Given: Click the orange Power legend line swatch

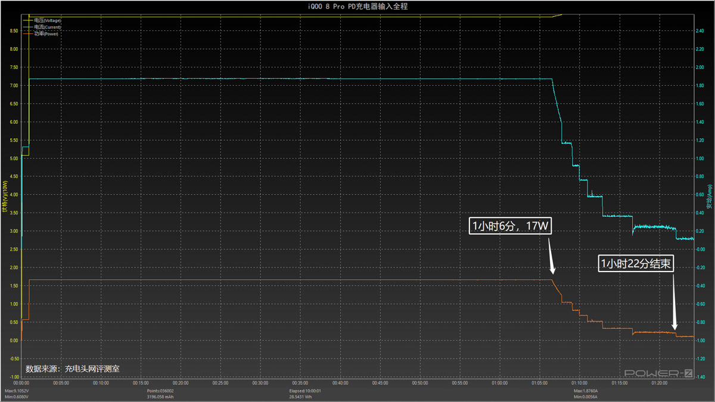Looking at the screenshot, I should [x=27, y=34].
